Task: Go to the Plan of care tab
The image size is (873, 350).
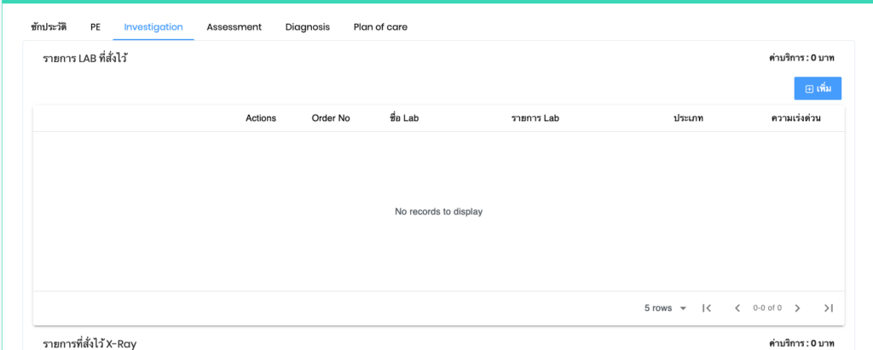Action: (380, 27)
